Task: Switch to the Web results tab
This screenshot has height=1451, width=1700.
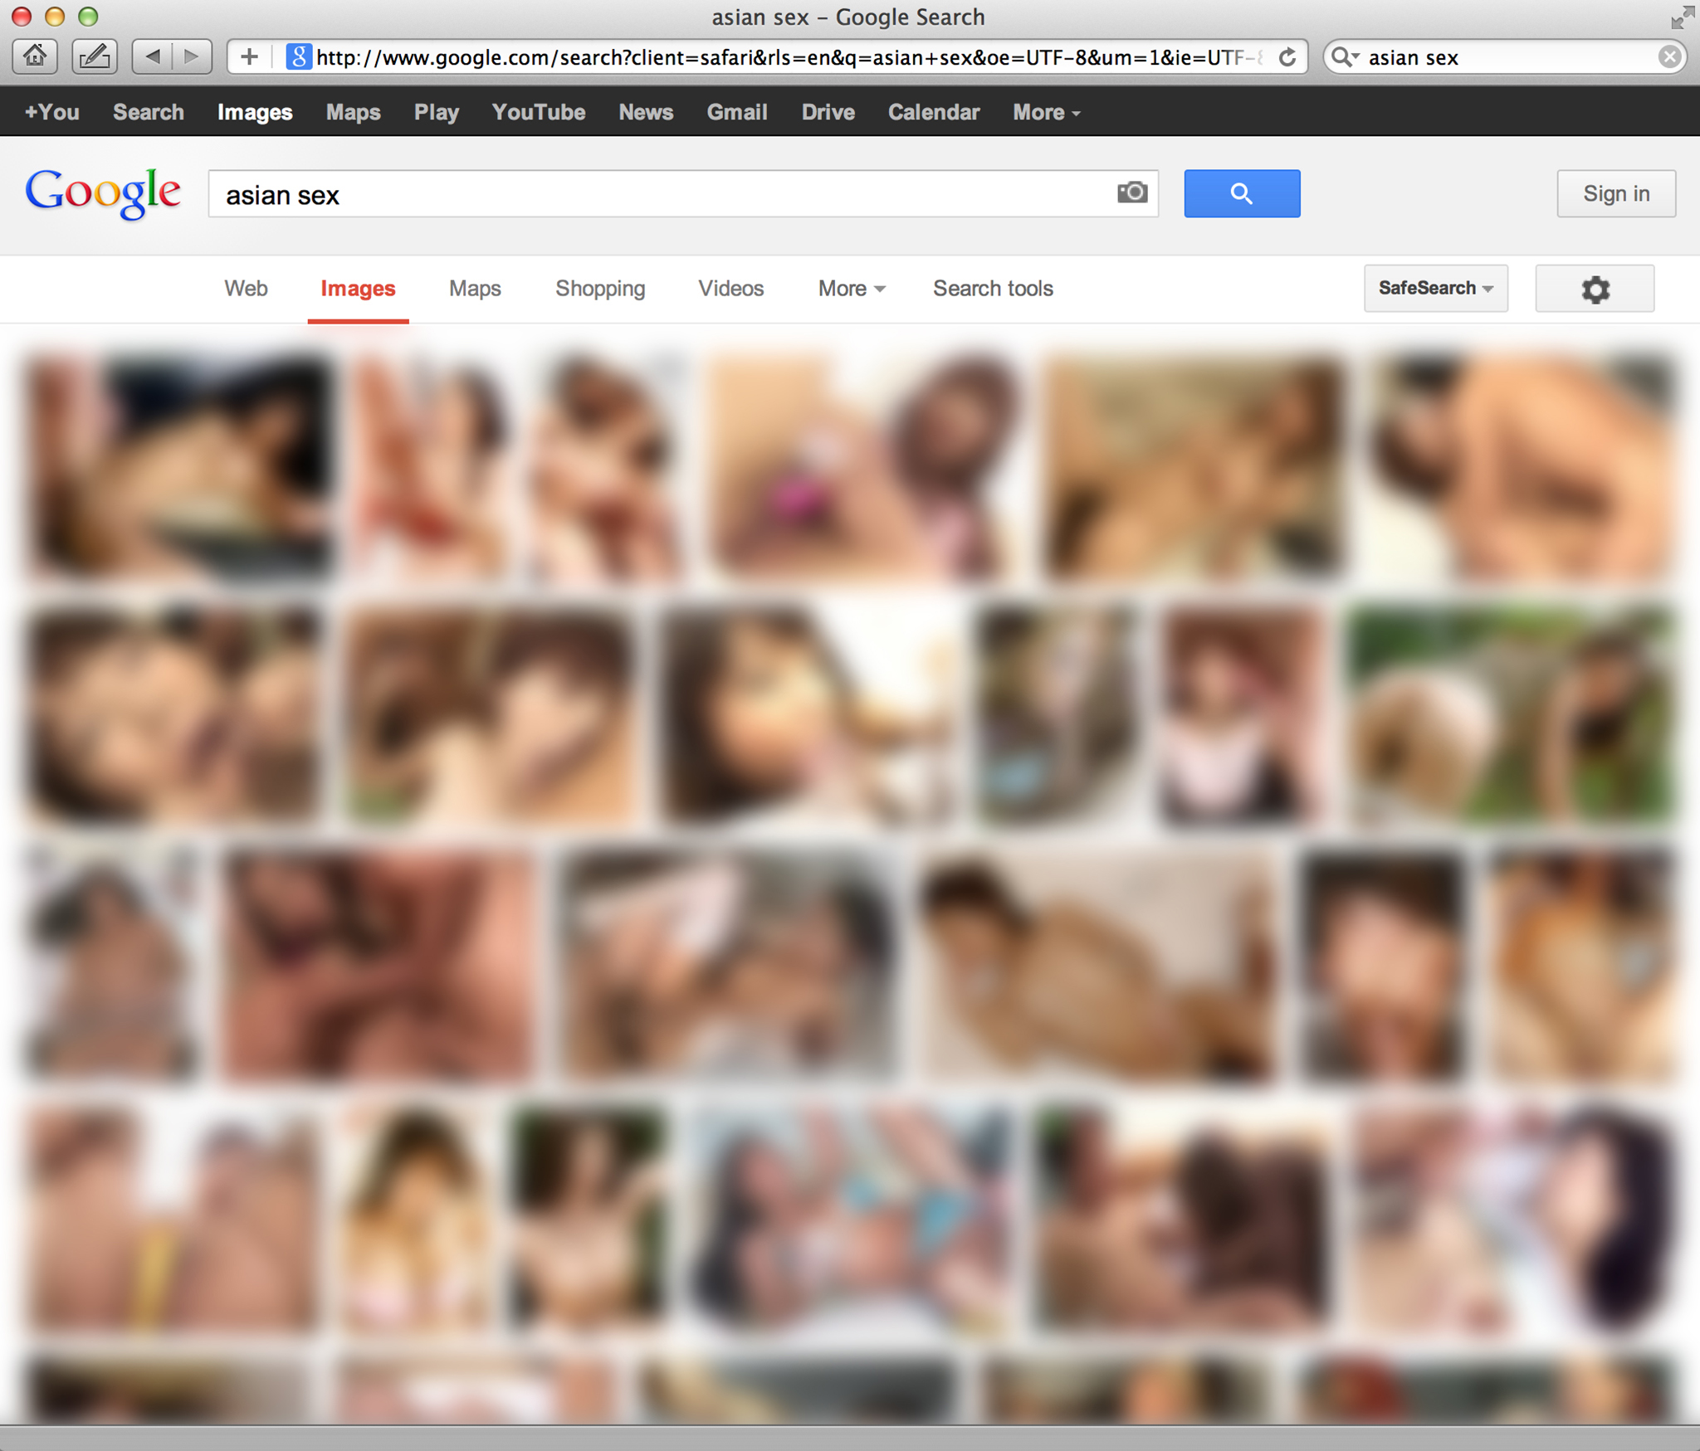Action: point(246,288)
